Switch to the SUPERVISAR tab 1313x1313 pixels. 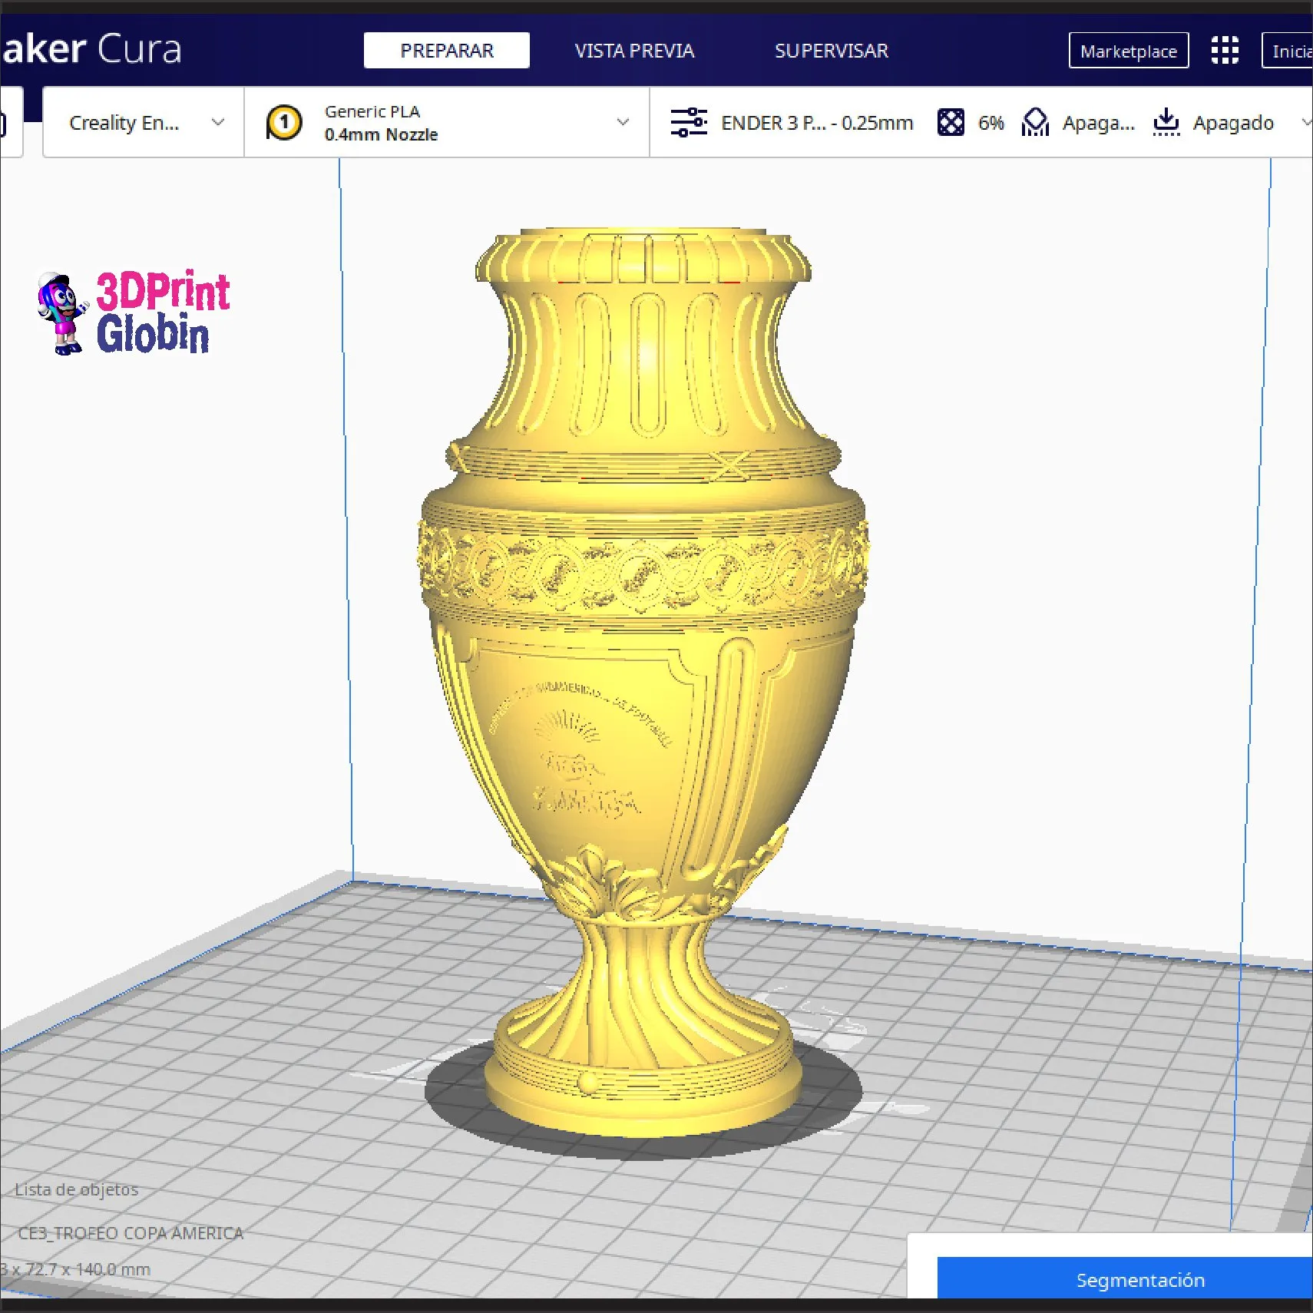click(x=831, y=51)
